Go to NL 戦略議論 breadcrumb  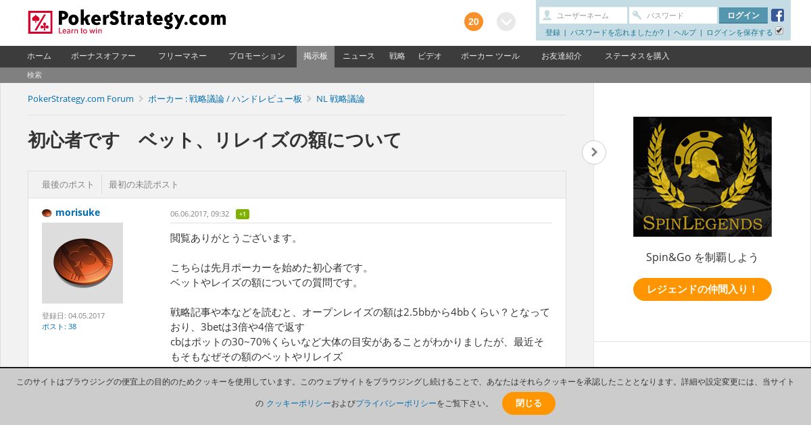coord(341,98)
